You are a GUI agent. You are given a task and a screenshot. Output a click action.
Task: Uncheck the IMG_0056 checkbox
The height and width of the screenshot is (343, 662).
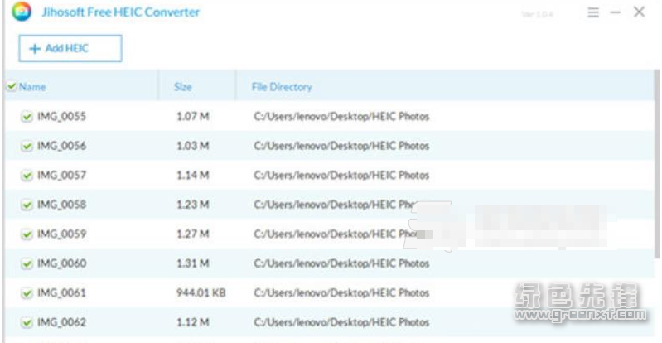(27, 146)
